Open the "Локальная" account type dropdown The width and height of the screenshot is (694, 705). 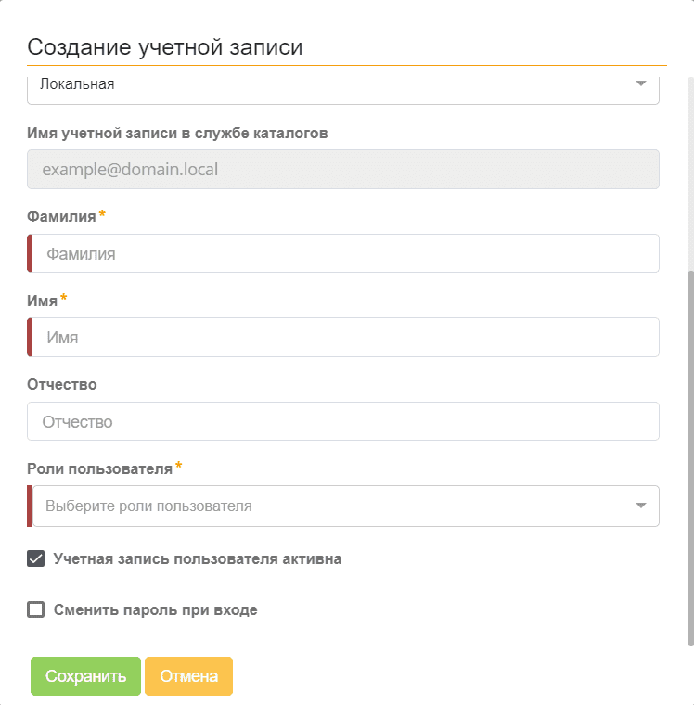pos(334,84)
